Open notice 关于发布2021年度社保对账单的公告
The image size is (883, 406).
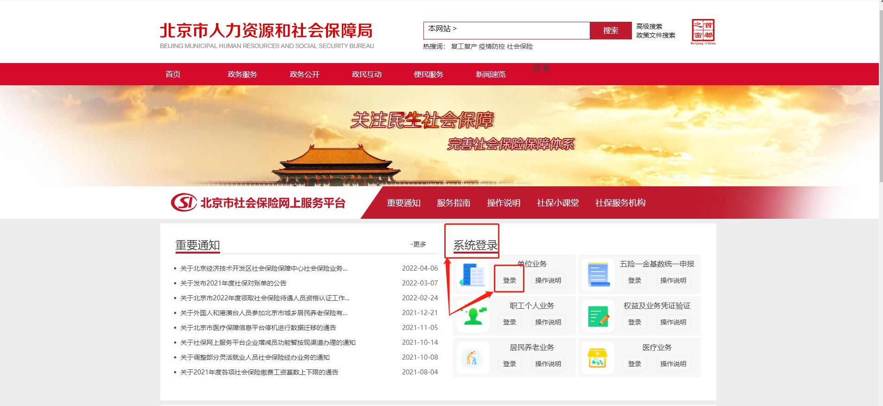tap(233, 283)
